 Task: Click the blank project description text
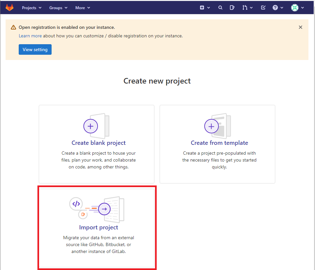tap(99, 160)
